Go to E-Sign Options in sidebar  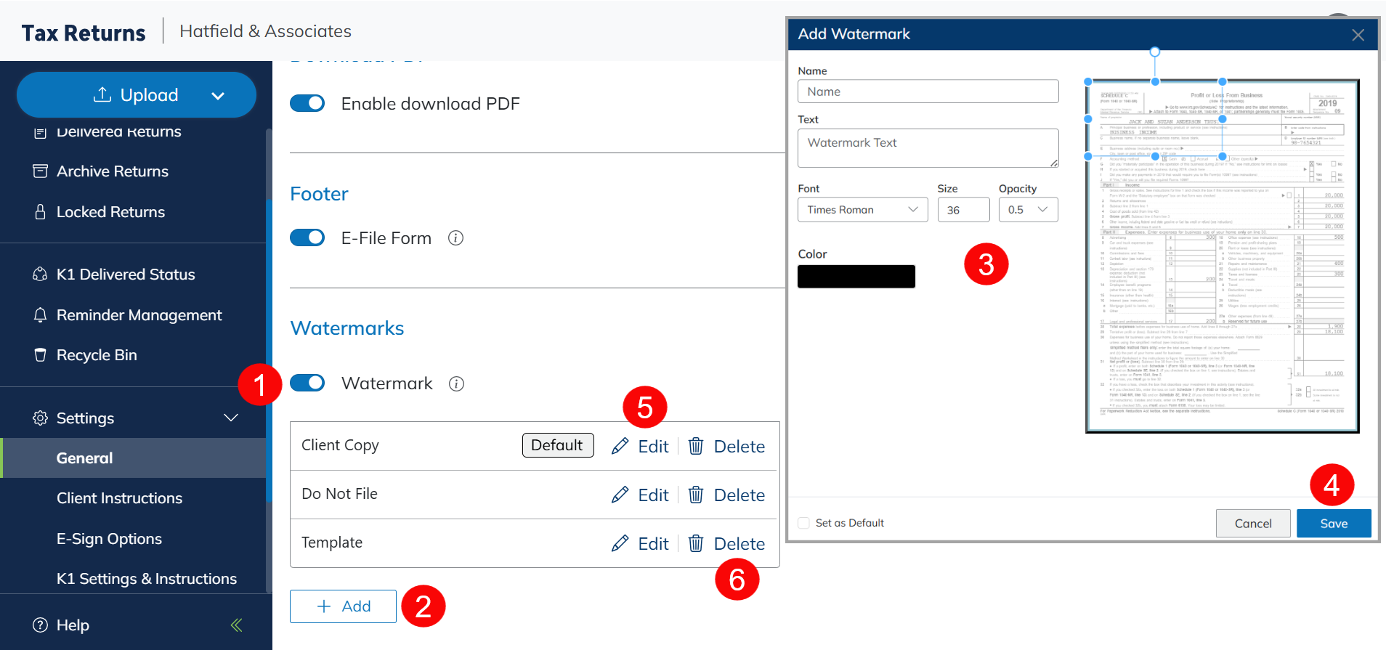point(109,539)
